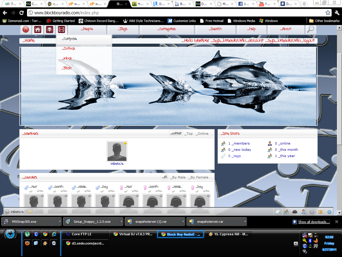Screen dimensions: 342x257
Task: Expand the snapshoterwin.rar download menu arrow
Action: [245, 222]
